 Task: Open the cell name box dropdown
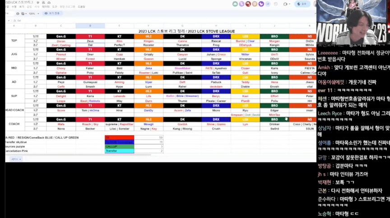(9, 21)
